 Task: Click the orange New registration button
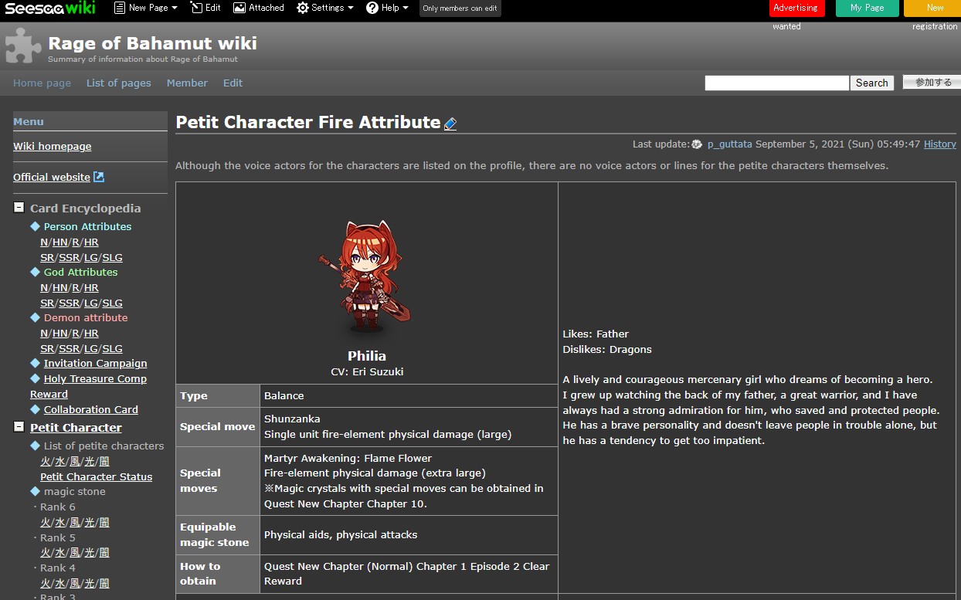pyautogui.click(x=932, y=8)
